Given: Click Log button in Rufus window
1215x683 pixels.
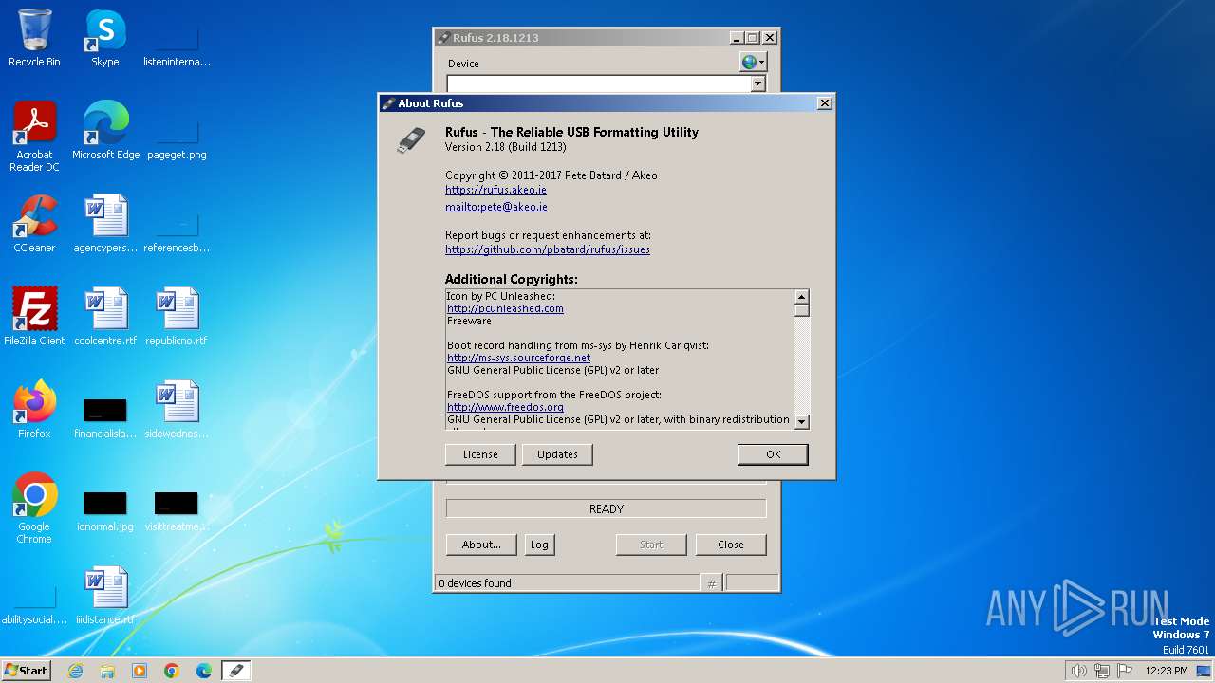Looking at the screenshot, I should click(539, 545).
